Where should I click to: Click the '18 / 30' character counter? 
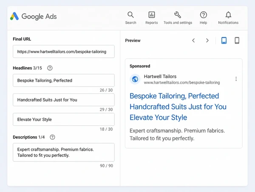(x=106, y=129)
